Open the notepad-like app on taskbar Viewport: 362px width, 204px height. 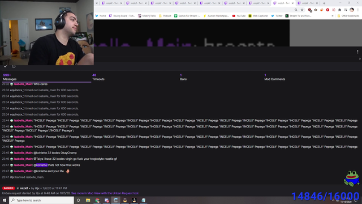[x=143, y=200]
